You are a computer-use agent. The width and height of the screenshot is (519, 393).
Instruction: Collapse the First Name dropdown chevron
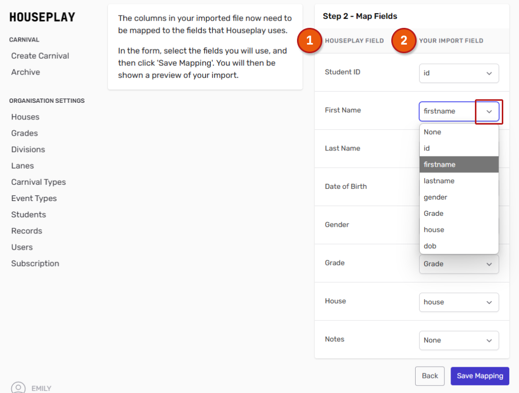[x=489, y=111]
